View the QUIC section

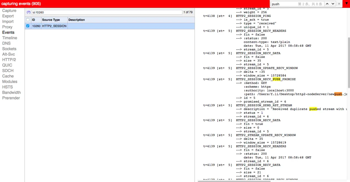point(8,65)
